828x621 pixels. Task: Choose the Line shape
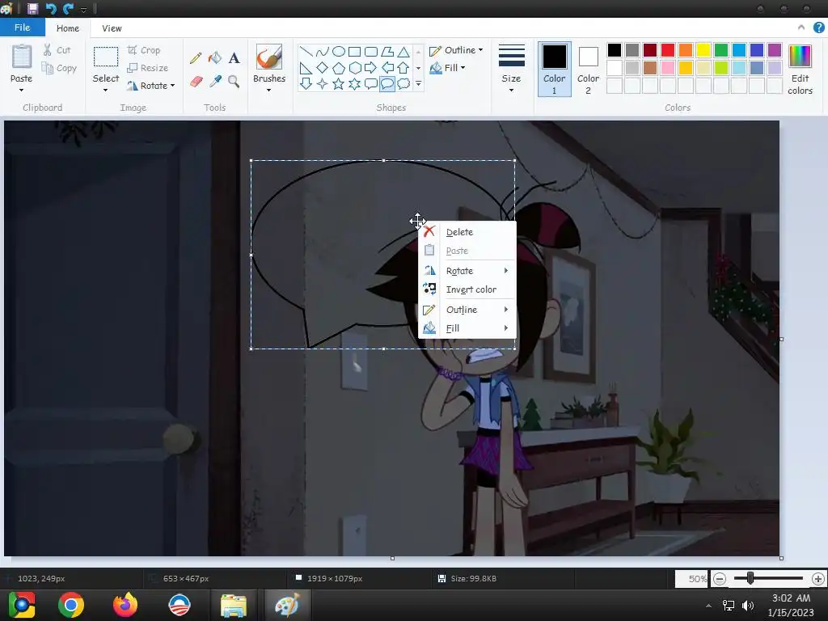(x=305, y=51)
